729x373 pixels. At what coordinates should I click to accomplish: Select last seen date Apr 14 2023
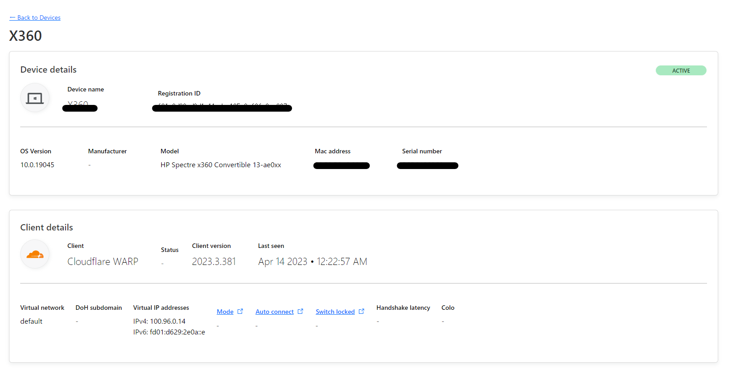[283, 261]
